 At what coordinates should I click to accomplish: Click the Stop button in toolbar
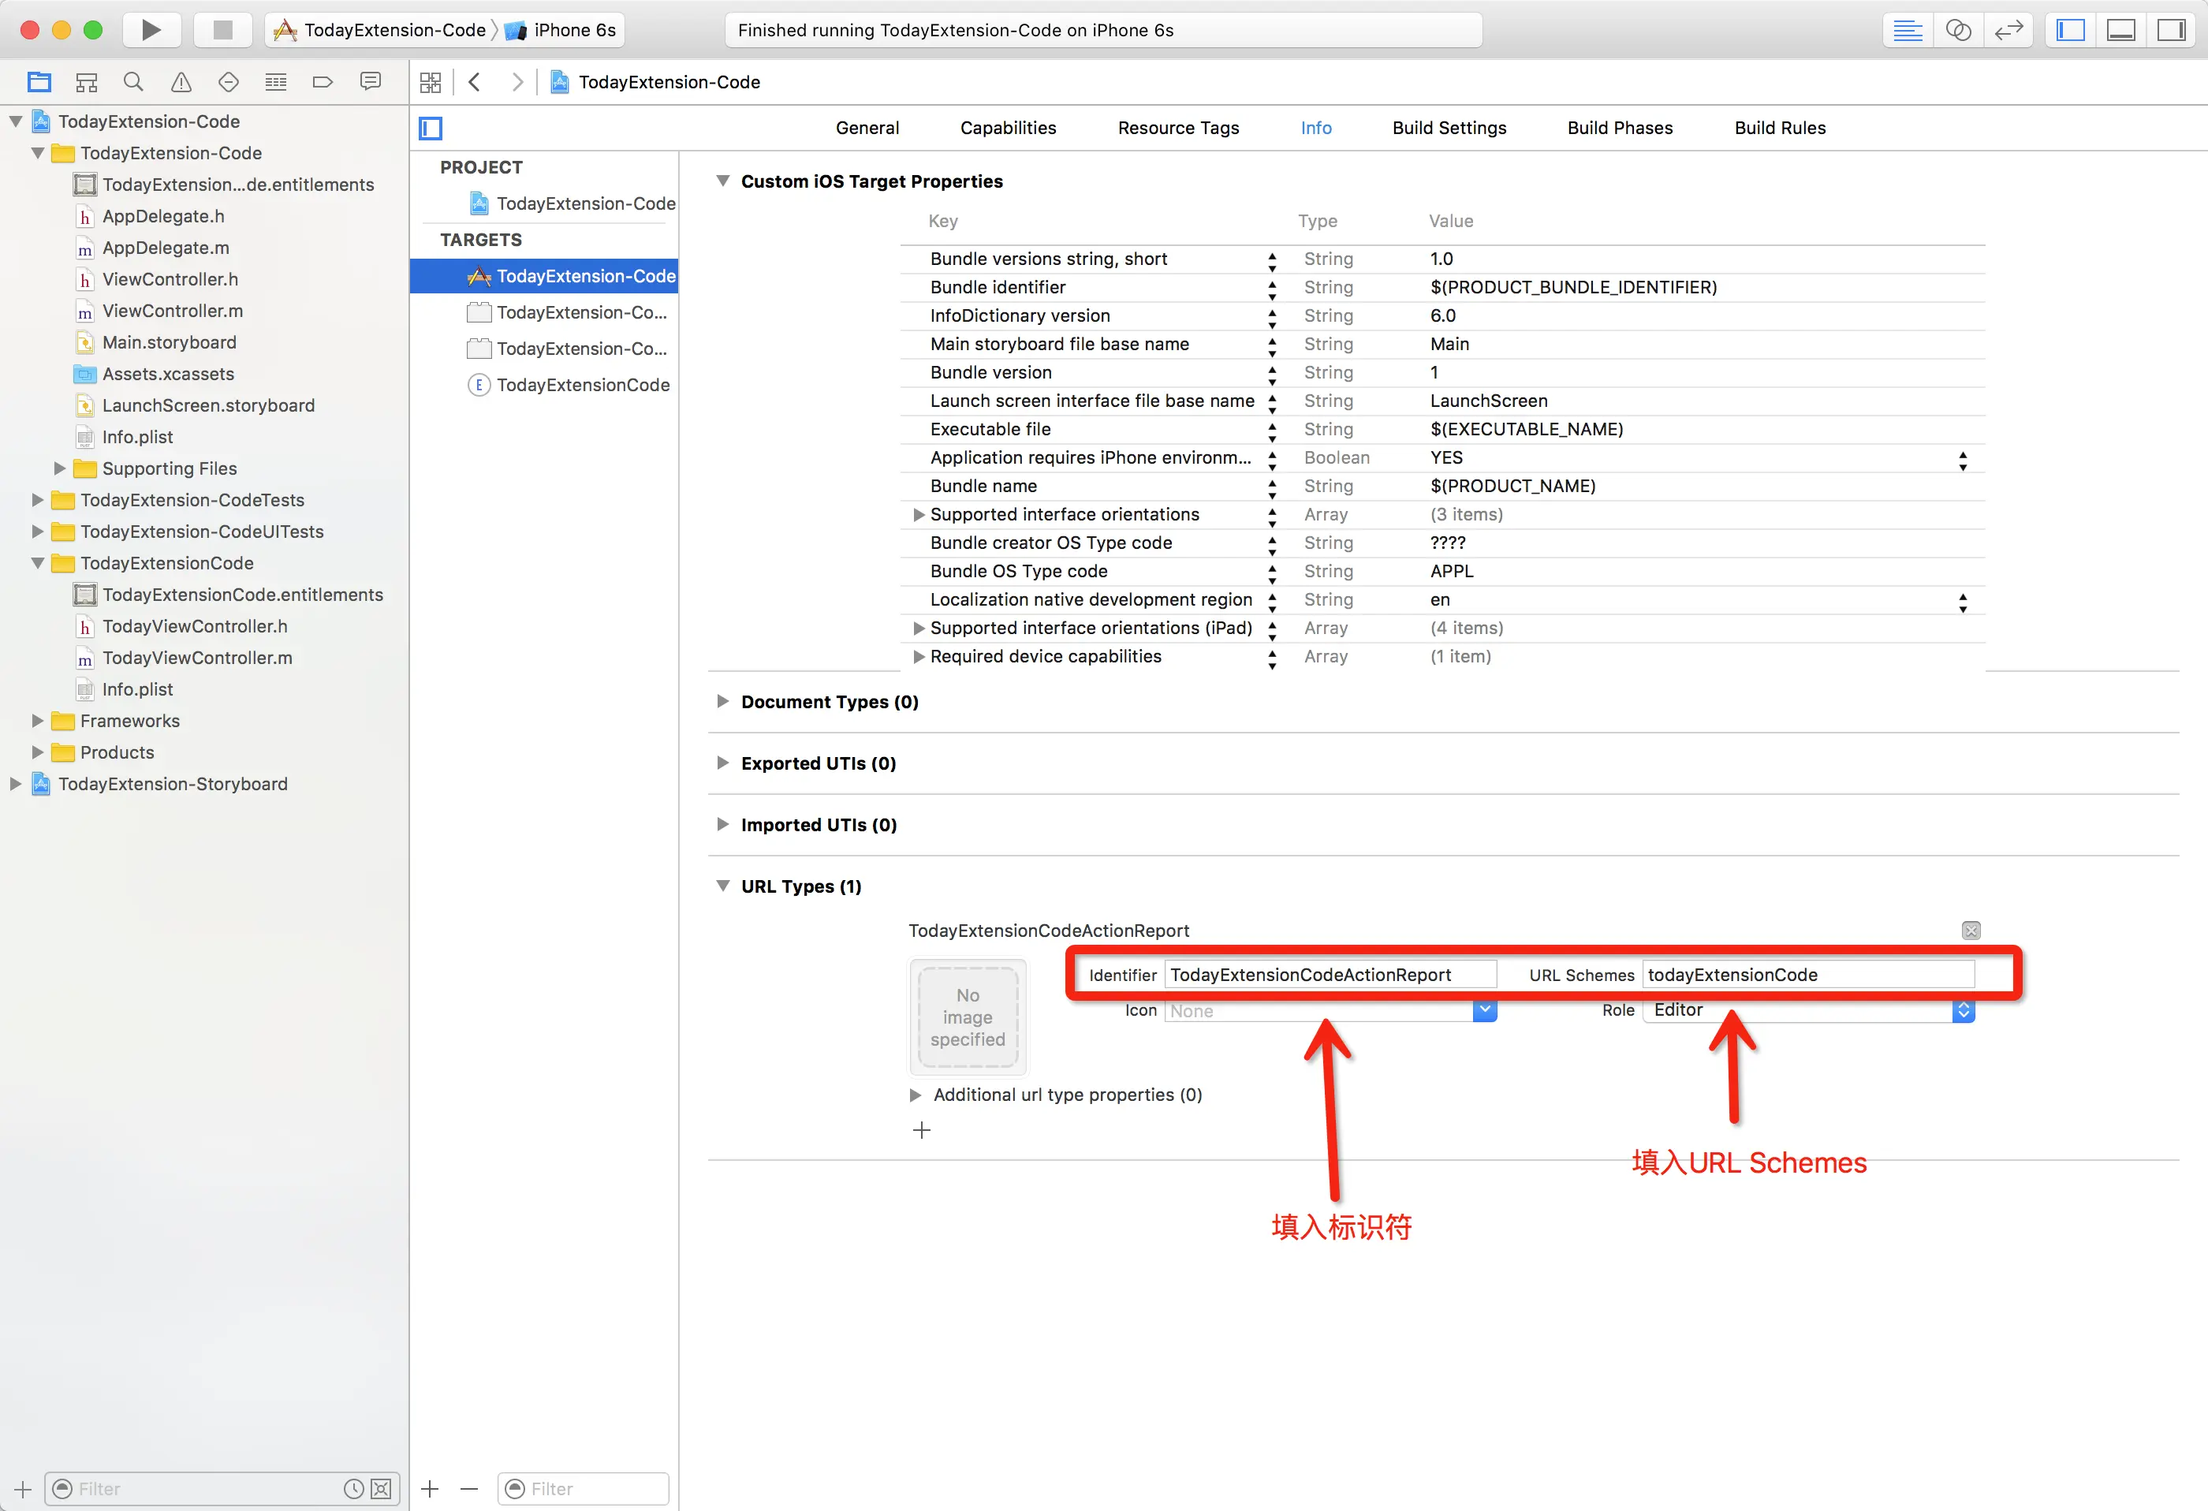point(222,29)
